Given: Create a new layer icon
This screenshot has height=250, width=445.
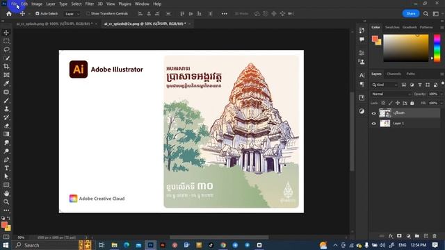Looking at the screenshot, I should [x=426, y=236].
